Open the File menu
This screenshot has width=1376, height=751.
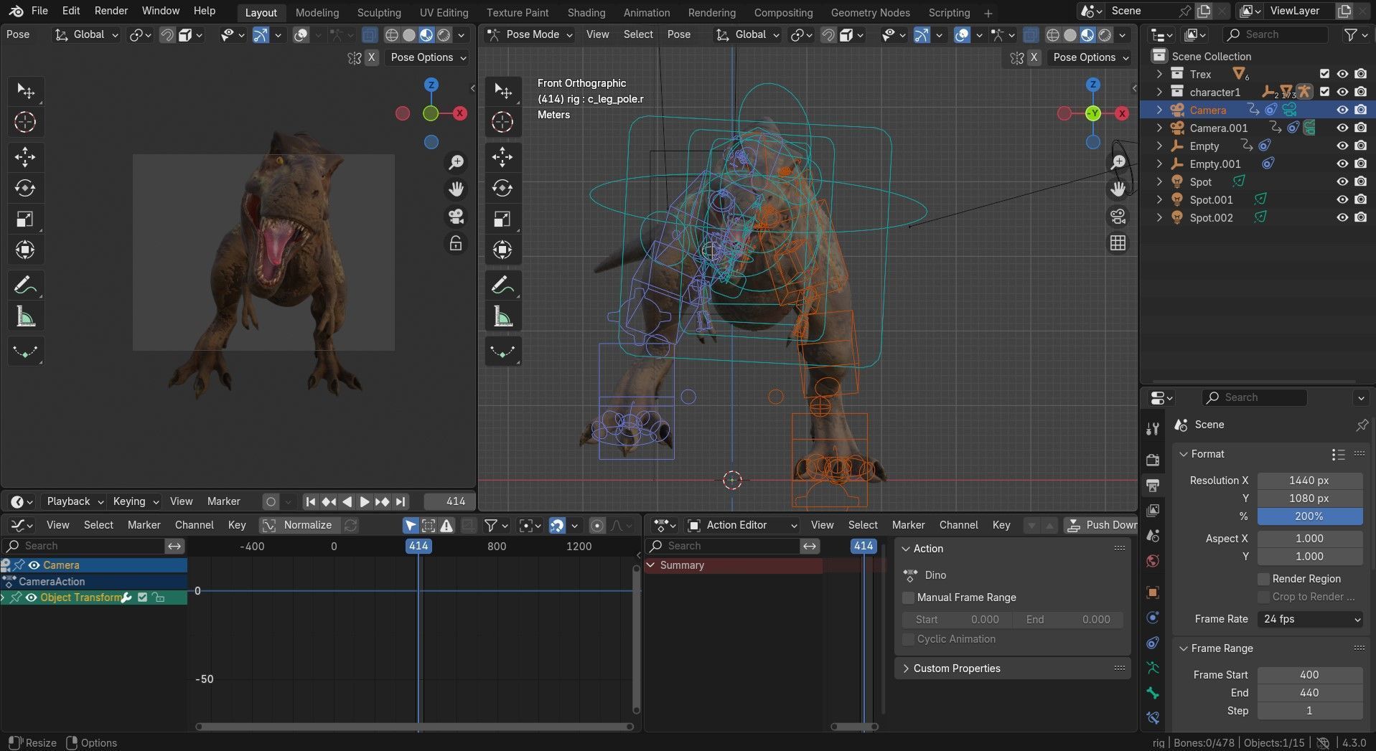[39, 11]
